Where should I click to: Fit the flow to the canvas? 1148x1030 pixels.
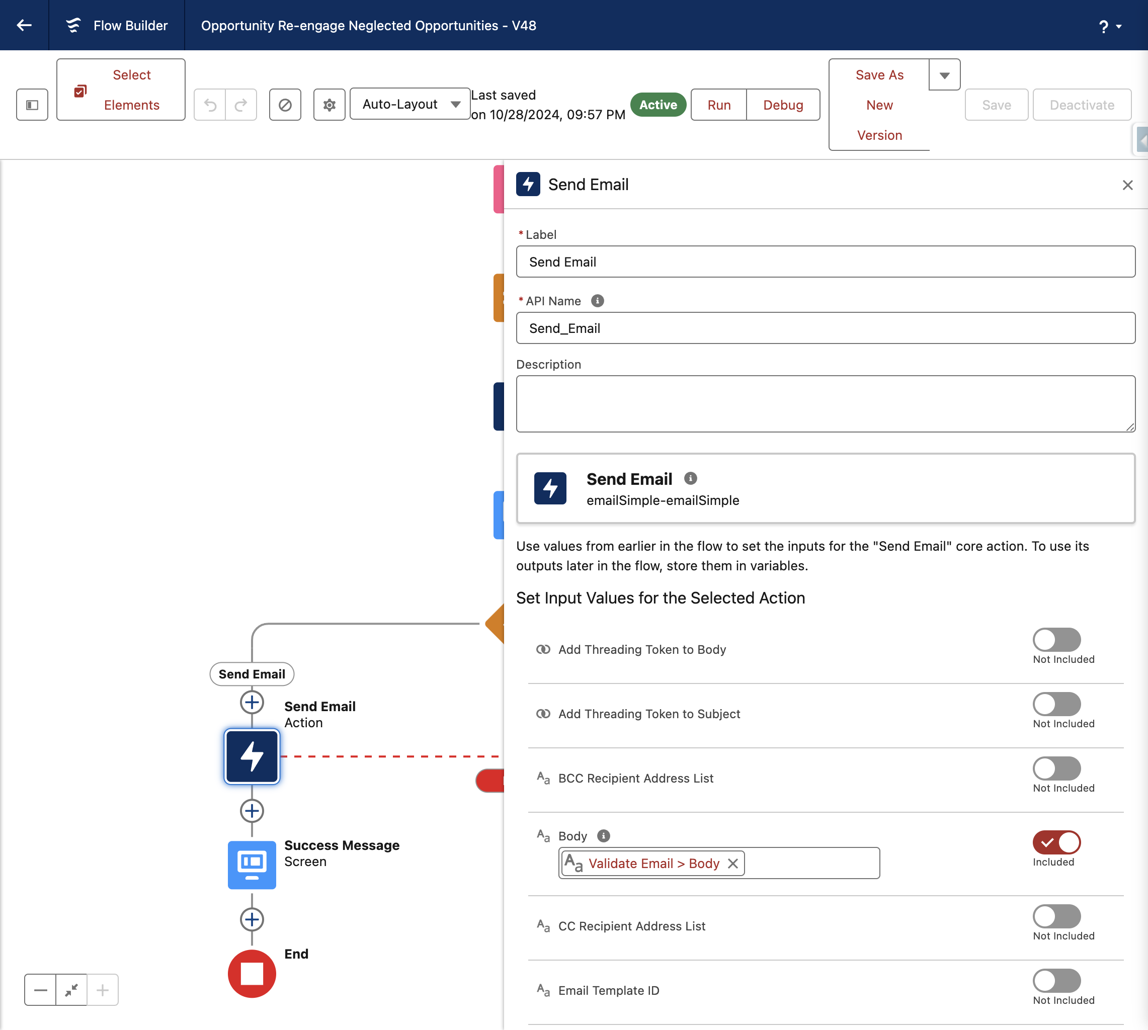[x=71, y=990]
